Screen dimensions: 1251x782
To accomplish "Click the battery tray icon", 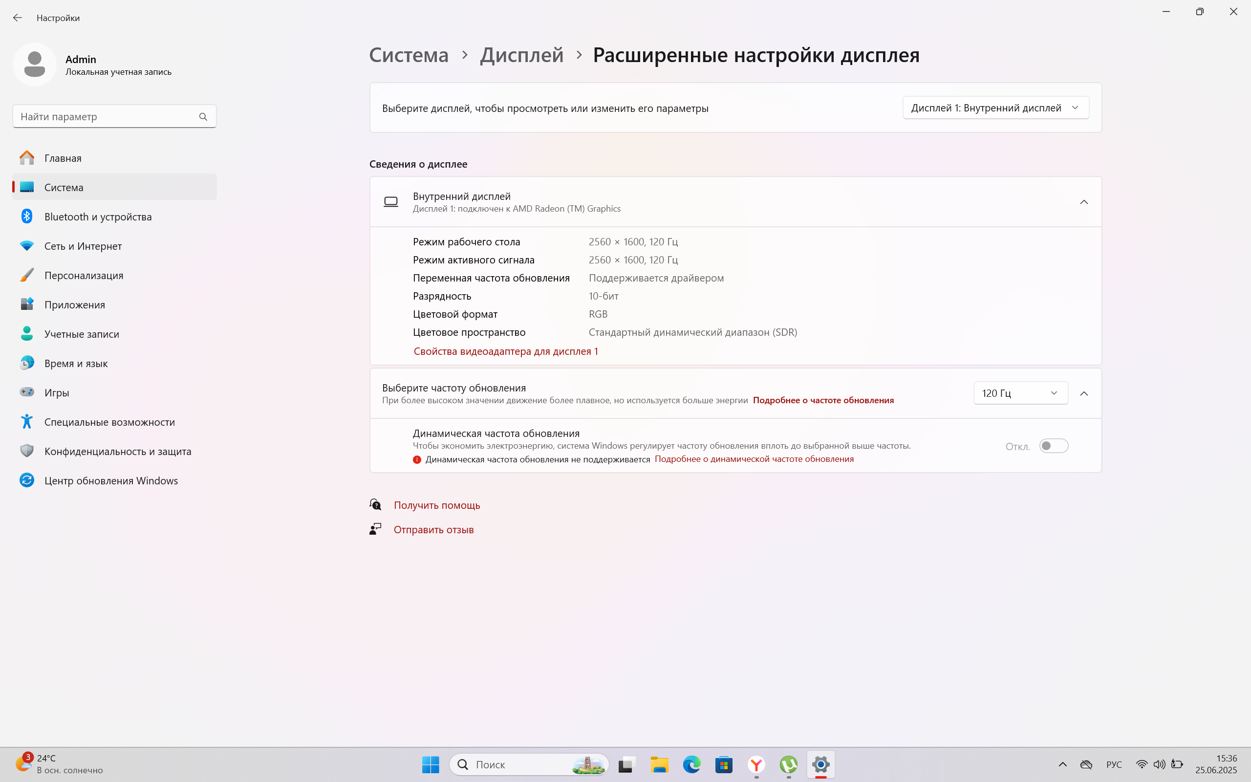I will pos(1177,764).
